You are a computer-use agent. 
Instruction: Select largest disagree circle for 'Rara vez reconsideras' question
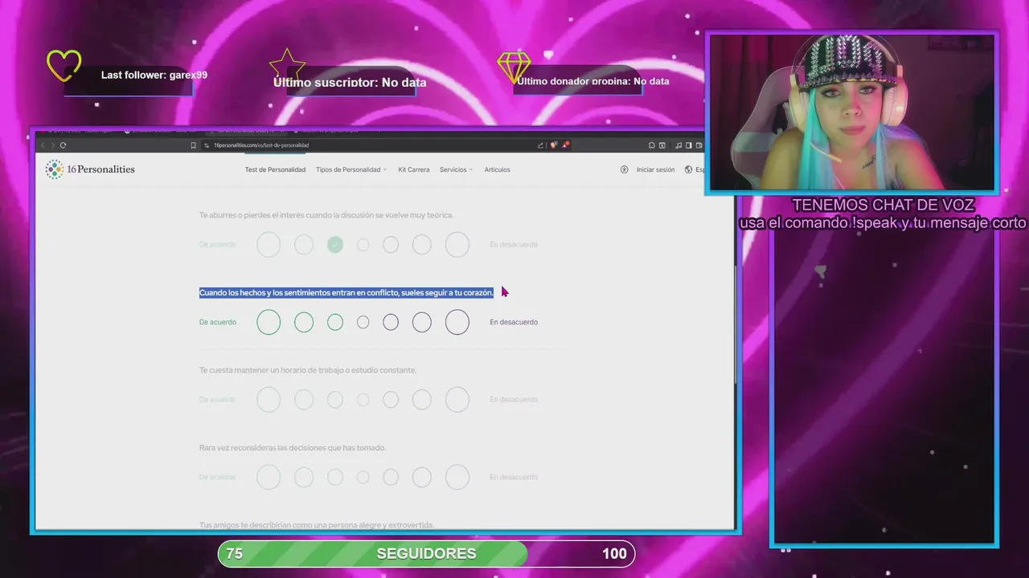click(457, 477)
